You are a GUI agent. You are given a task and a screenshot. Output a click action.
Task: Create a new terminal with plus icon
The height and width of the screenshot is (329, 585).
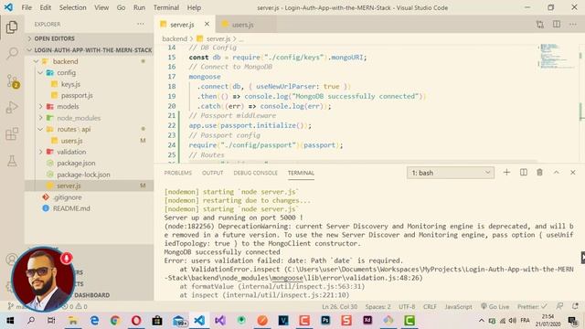coord(506,173)
